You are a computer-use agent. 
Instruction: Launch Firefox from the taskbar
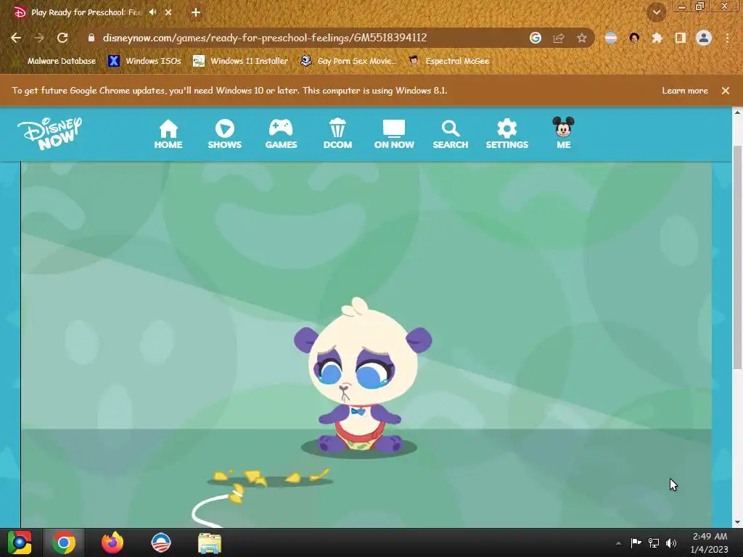tap(112, 542)
